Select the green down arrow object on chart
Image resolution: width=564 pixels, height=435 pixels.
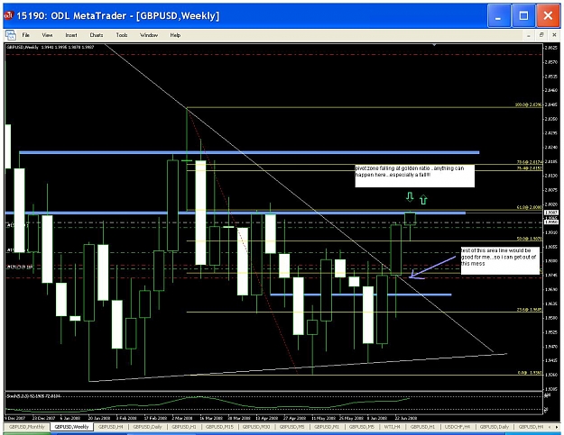tap(410, 196)
